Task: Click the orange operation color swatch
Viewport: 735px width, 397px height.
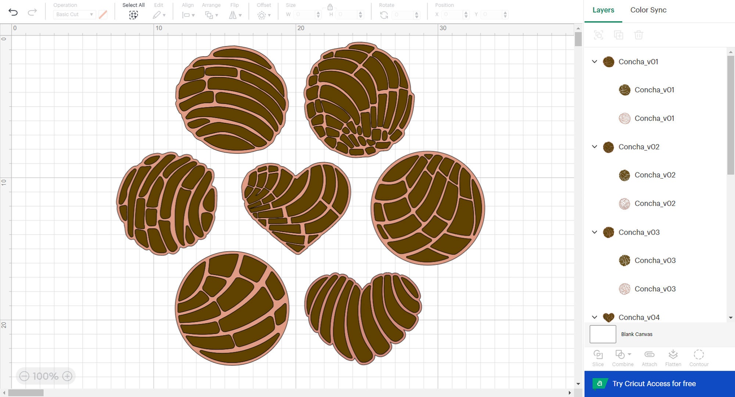Action: 103,14
